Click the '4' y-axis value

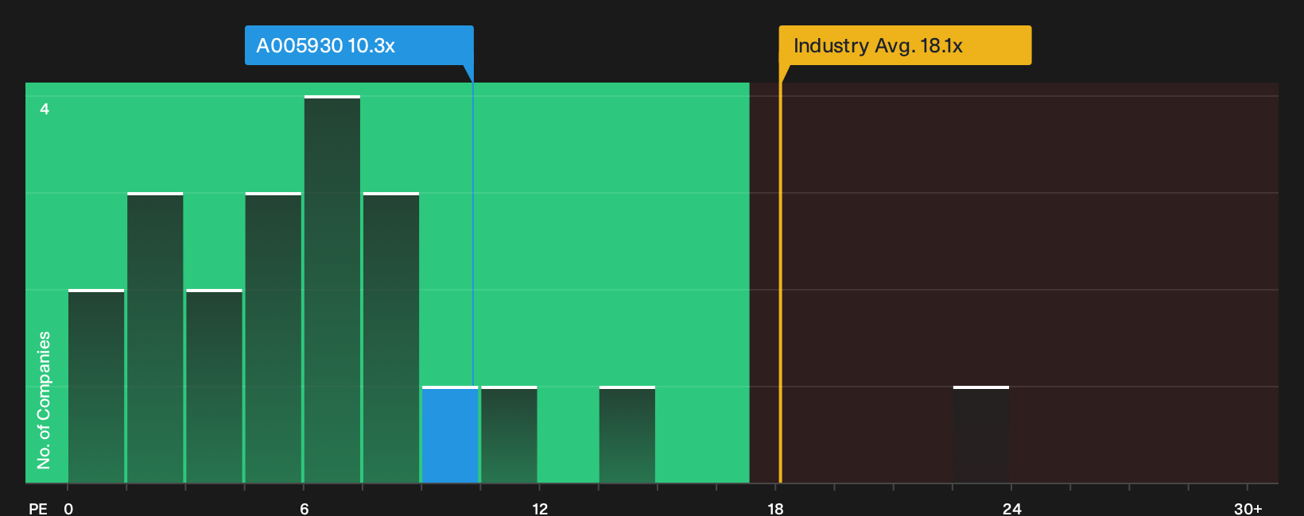click(x=45, y=109)
